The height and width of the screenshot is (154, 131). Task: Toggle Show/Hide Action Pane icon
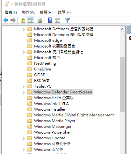tap(57, 20)
